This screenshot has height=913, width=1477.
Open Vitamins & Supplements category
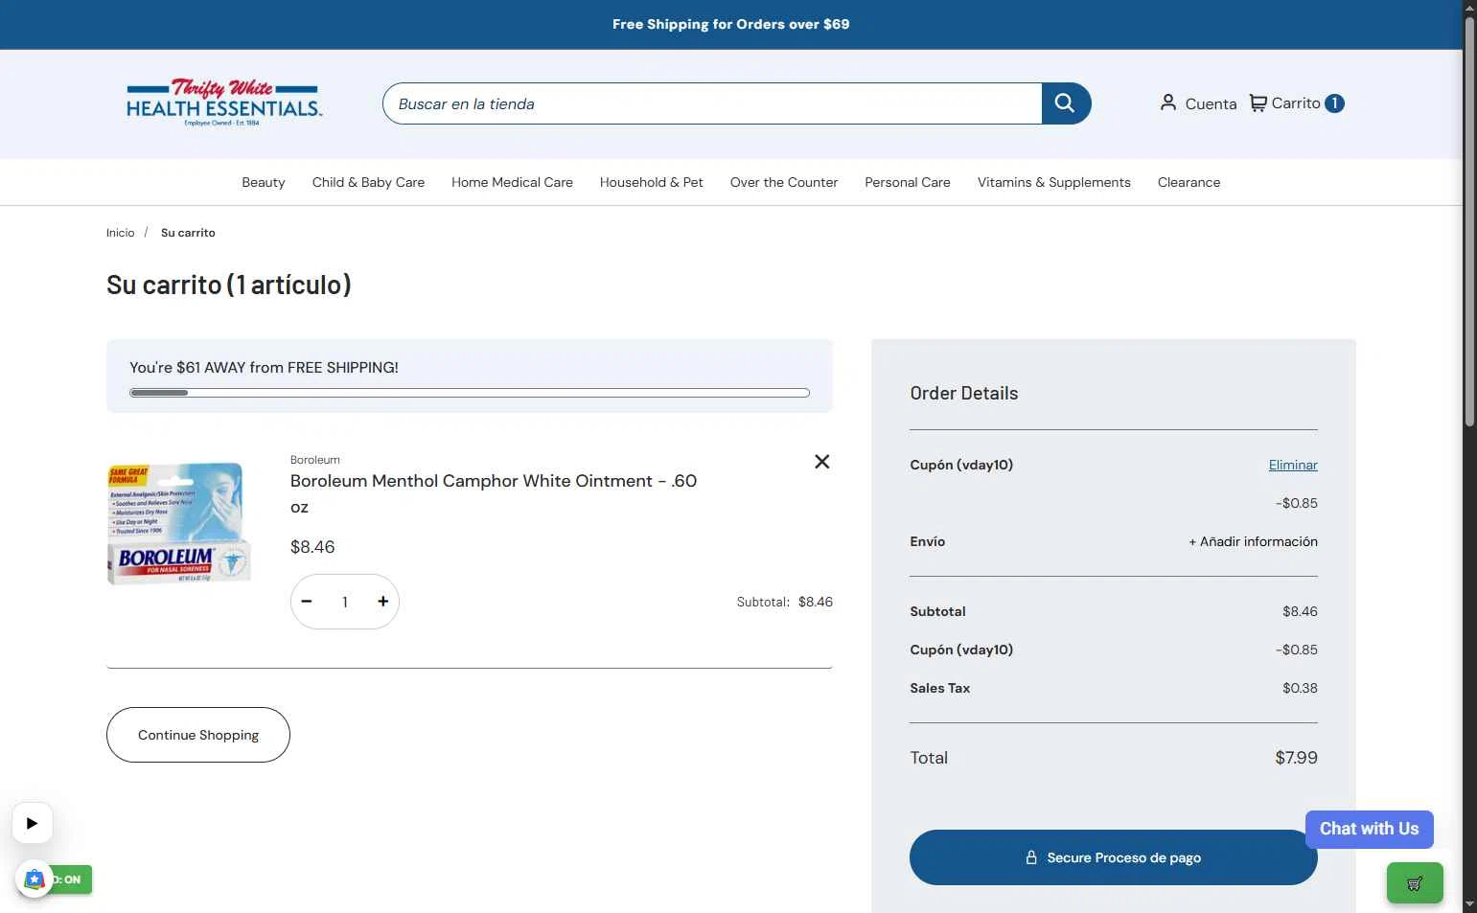1054,182
